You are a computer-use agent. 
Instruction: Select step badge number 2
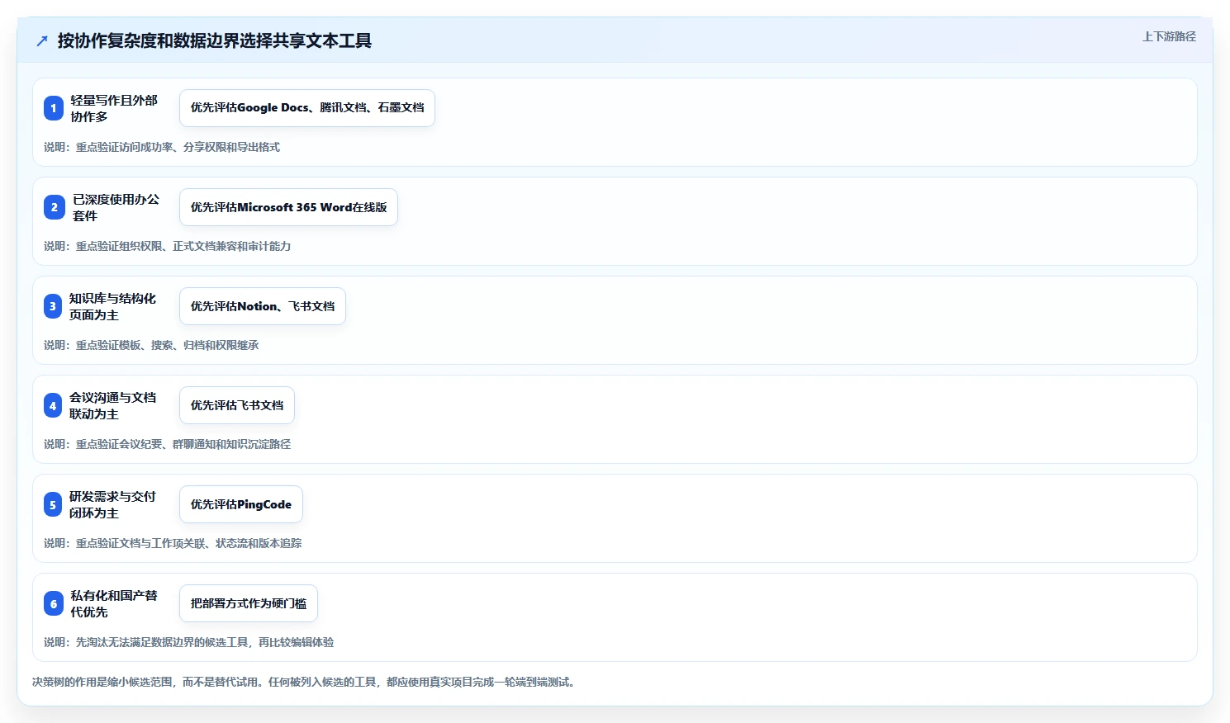[x=54, y=207]
